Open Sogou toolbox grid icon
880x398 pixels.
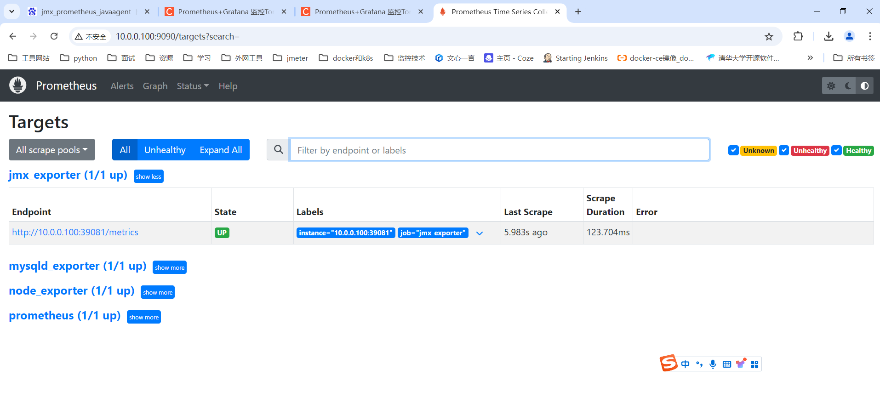[x=754, y=364]
